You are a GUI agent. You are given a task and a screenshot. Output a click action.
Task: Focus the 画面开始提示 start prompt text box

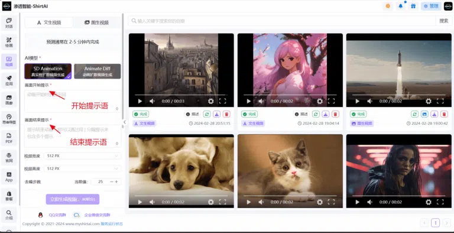(73, 101)
